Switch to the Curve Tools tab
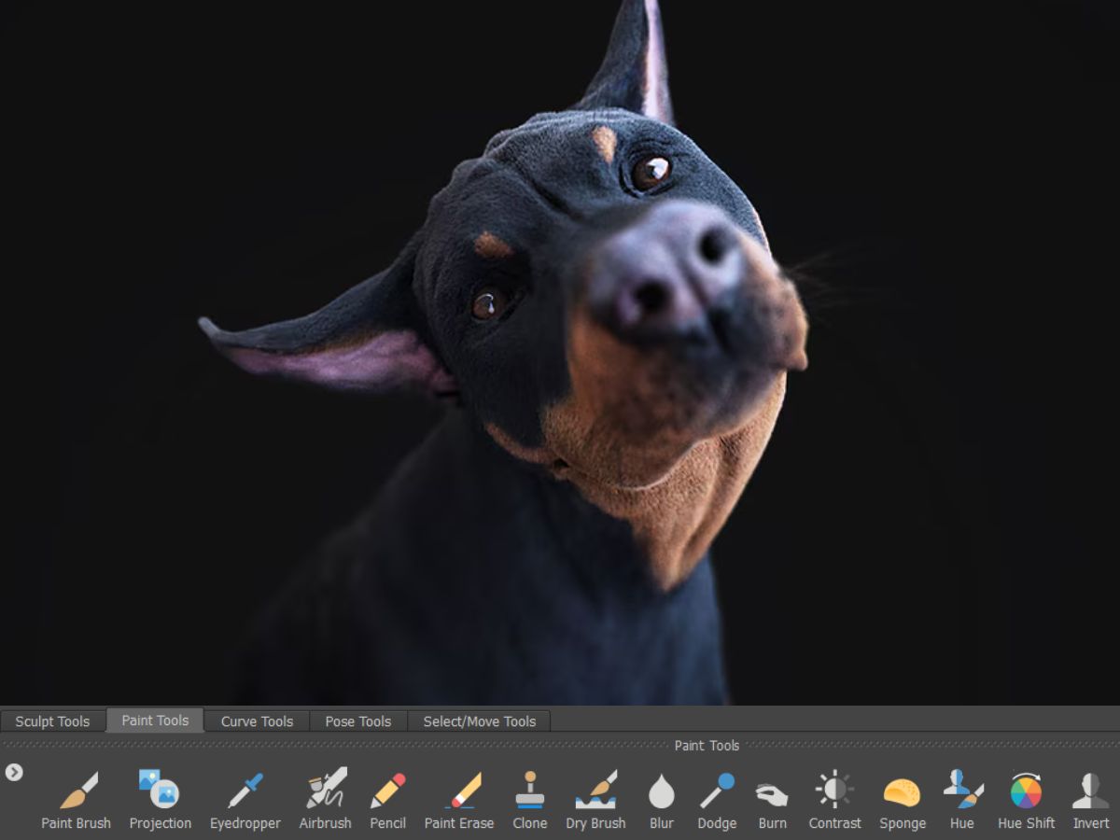1120x840 pixels. coord(257,721)
